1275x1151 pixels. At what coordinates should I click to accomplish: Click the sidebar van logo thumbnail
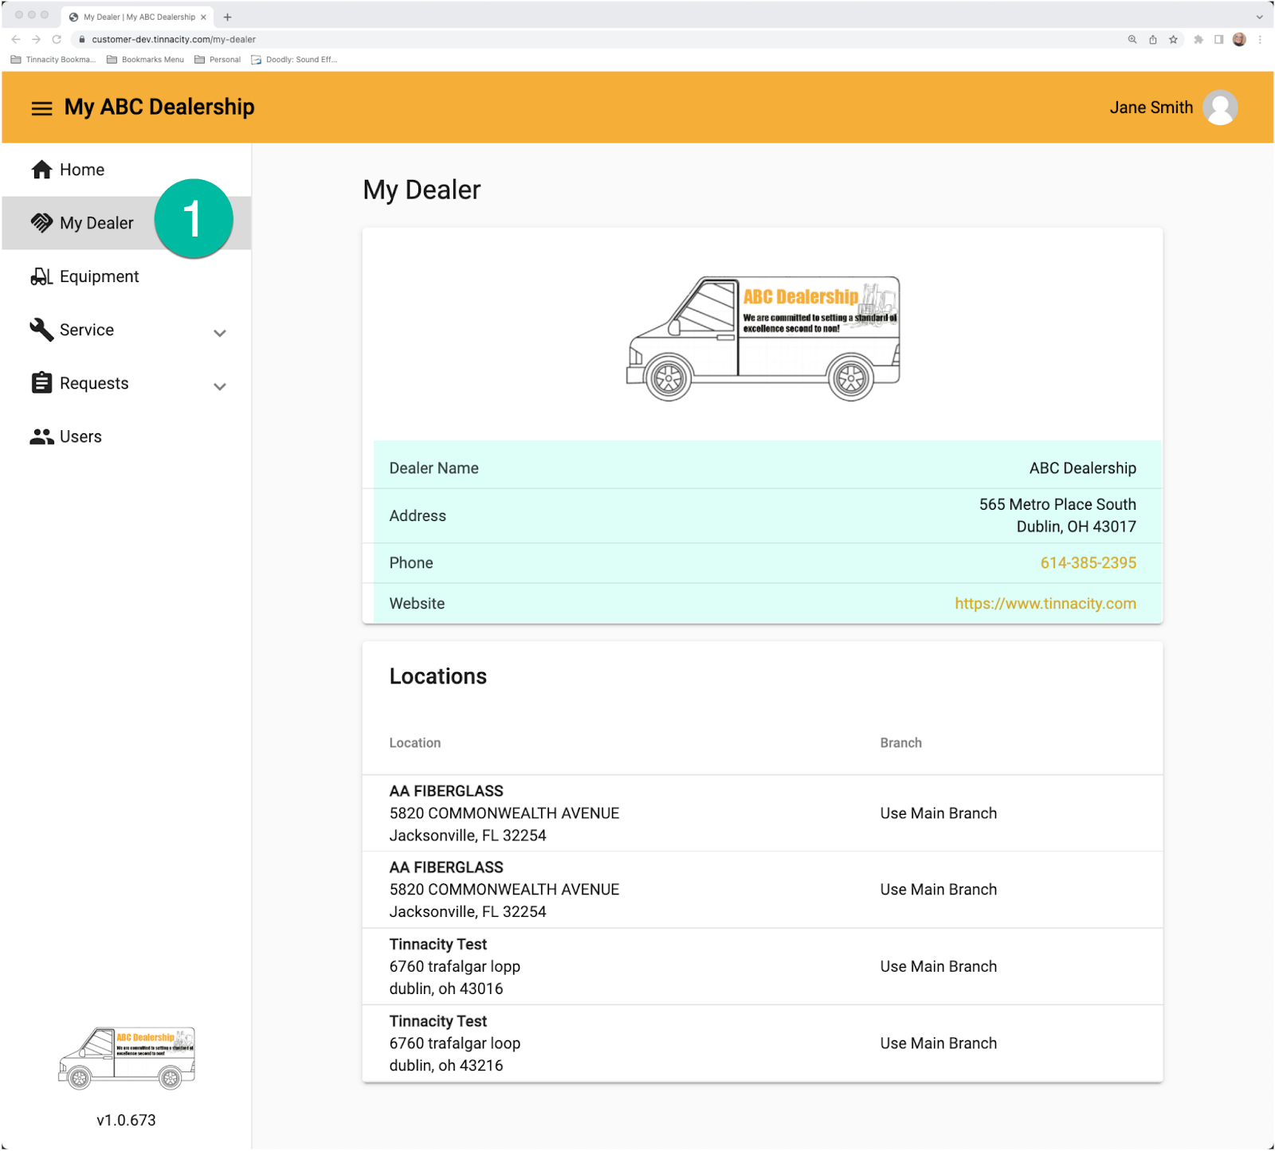[x=127, y=1059]
